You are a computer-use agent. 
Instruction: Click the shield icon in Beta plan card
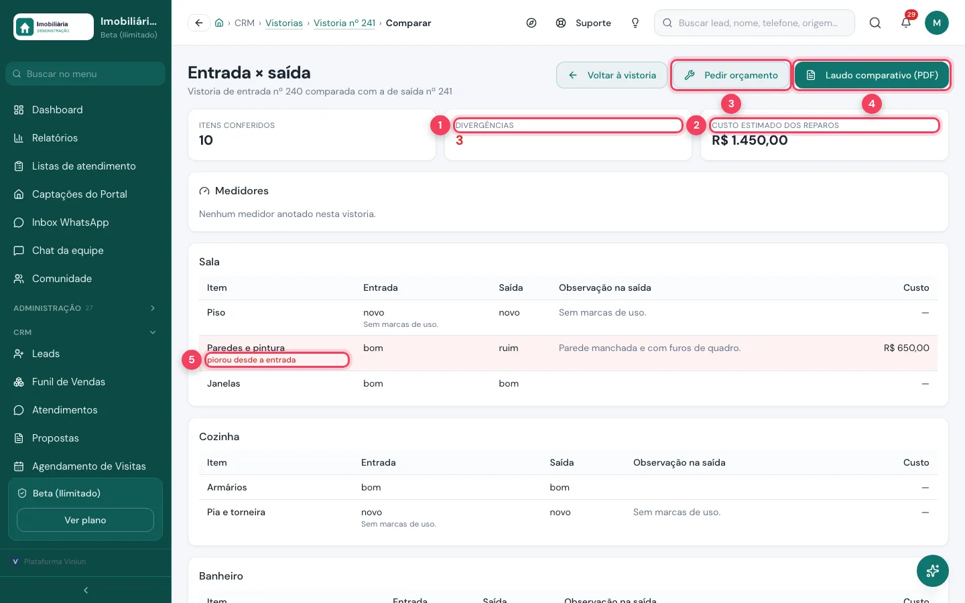(x=22, y=493)
